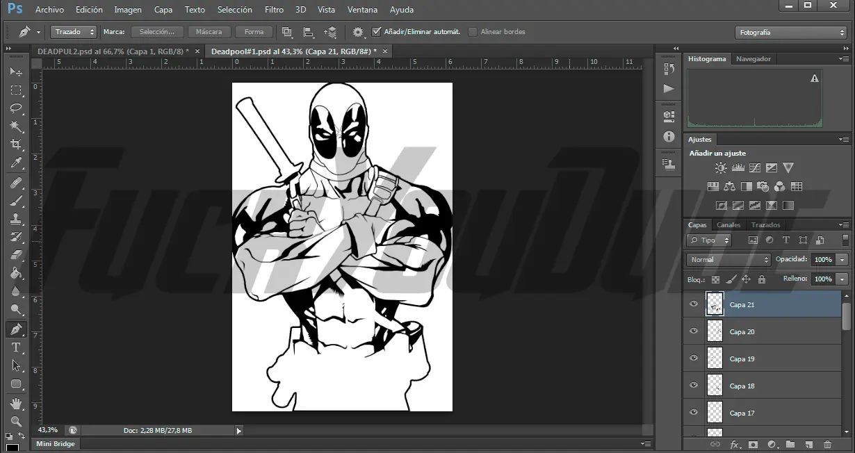This screenshot has width=855, height=453.
Task: Add a Brightness/Contrast adjustment
Action: coord(721,167)
